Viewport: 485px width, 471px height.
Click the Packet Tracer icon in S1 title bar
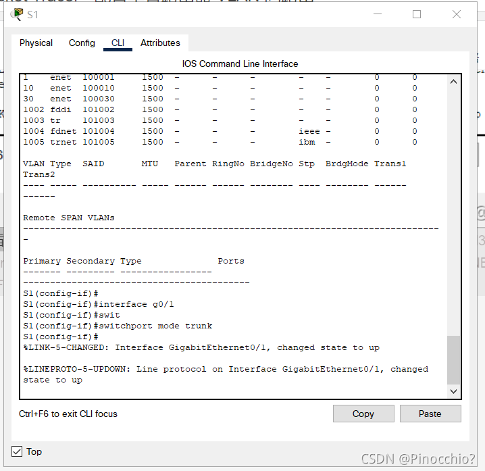[x=17, y=14]
